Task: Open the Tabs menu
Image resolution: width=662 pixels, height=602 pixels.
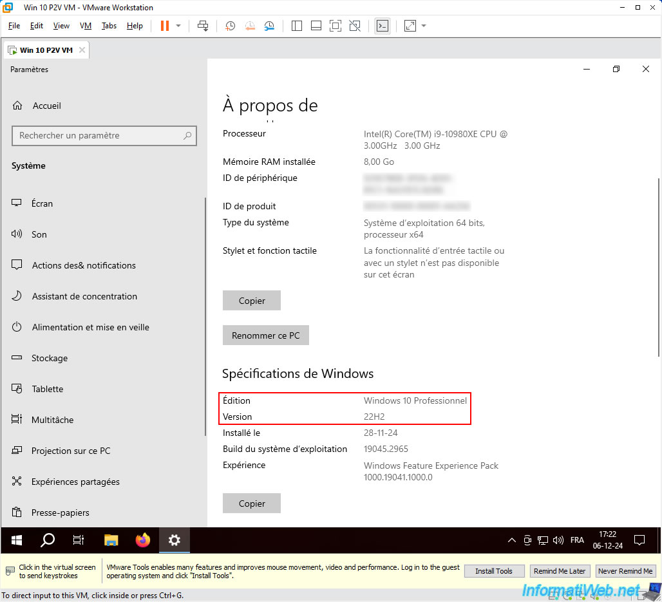Action: pos(109,26)
